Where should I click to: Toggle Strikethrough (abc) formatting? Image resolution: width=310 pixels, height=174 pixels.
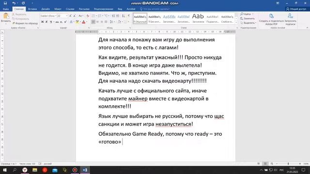click(x=57, y=22)
